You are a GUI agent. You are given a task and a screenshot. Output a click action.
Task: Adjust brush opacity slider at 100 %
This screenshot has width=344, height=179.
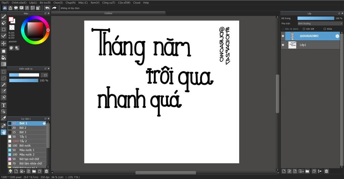click(24, 80)
